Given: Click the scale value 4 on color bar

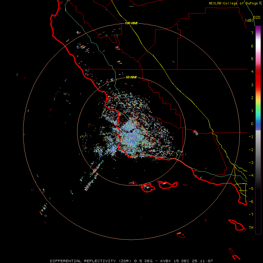Looking at the screenshot, I should [252, 72].
